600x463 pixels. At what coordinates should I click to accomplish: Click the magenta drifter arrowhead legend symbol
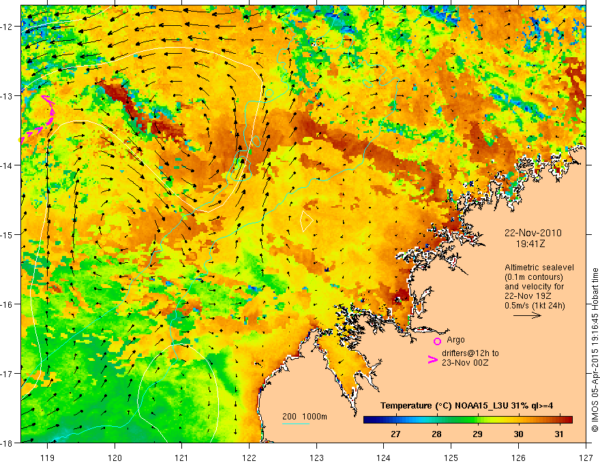coord(432,360)
